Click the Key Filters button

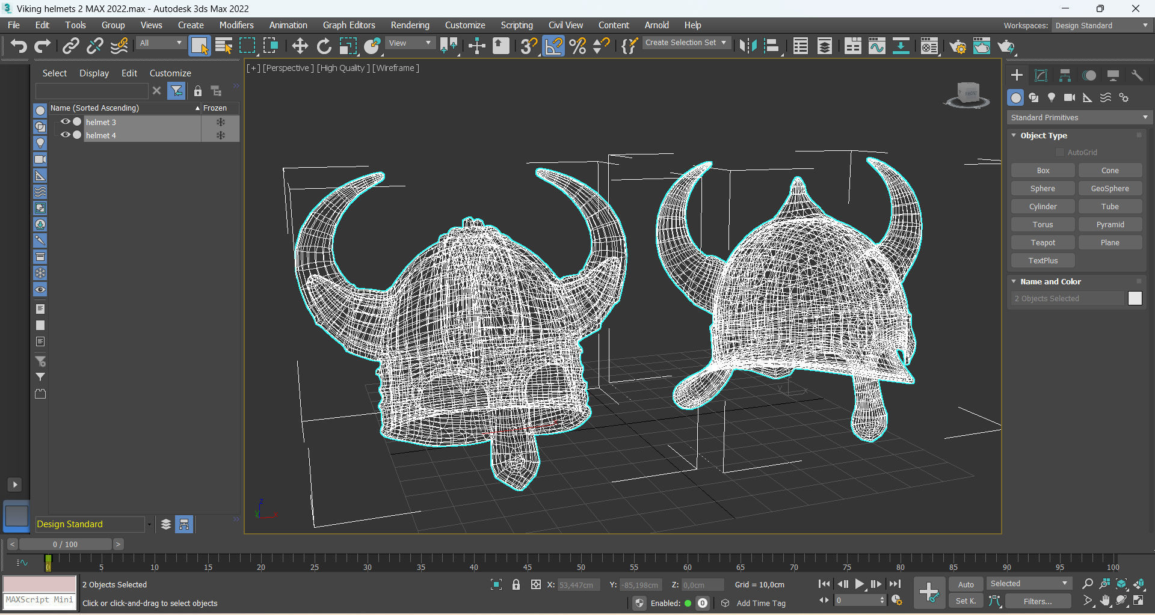tap(1038, 601)
